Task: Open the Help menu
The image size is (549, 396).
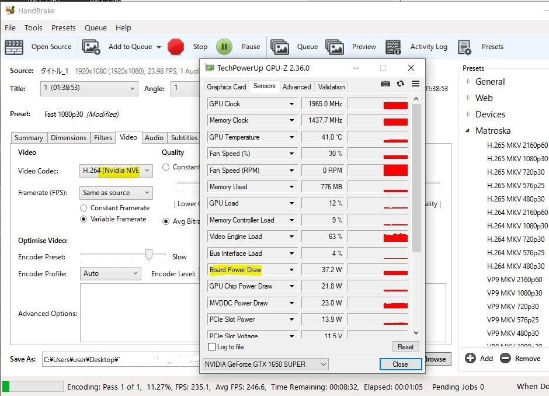Action: click(x=123, y=27)
